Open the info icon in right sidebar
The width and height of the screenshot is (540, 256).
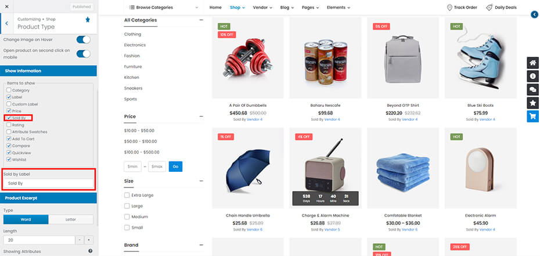533,76
